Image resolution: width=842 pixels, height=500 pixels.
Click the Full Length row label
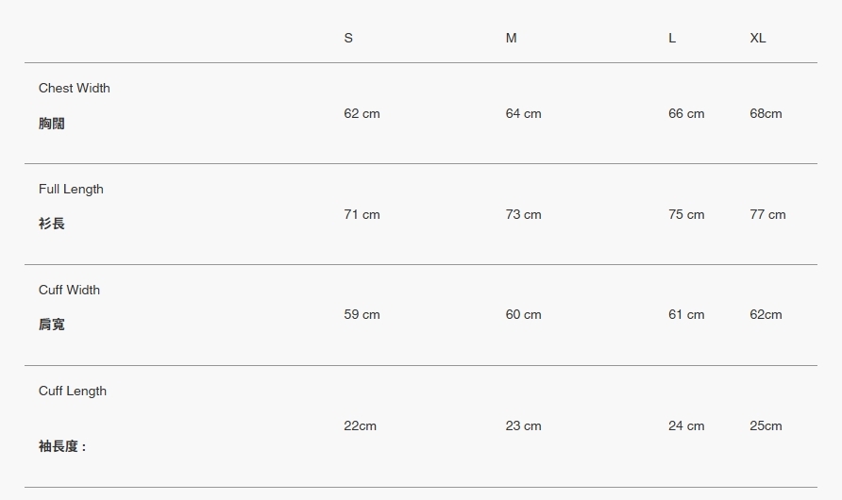71,189
